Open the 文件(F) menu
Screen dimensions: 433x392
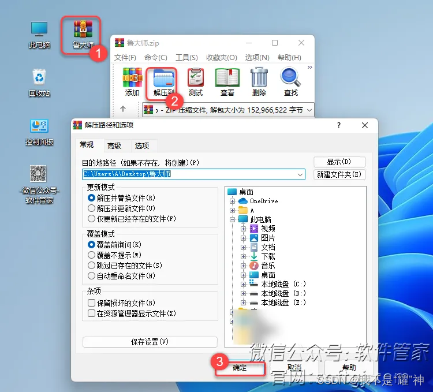(125, 57)
